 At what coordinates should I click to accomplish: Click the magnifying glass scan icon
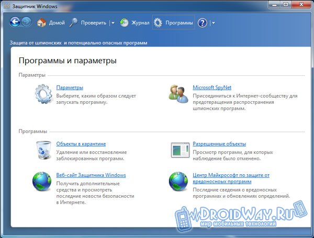(x=74, y=22)
